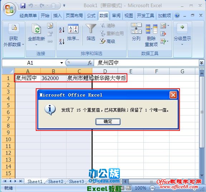Switch to Insert tab

point(57,16)
